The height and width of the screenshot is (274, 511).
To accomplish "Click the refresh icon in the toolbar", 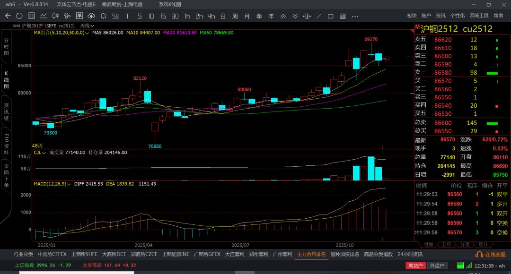I will [x=19, y=16].
